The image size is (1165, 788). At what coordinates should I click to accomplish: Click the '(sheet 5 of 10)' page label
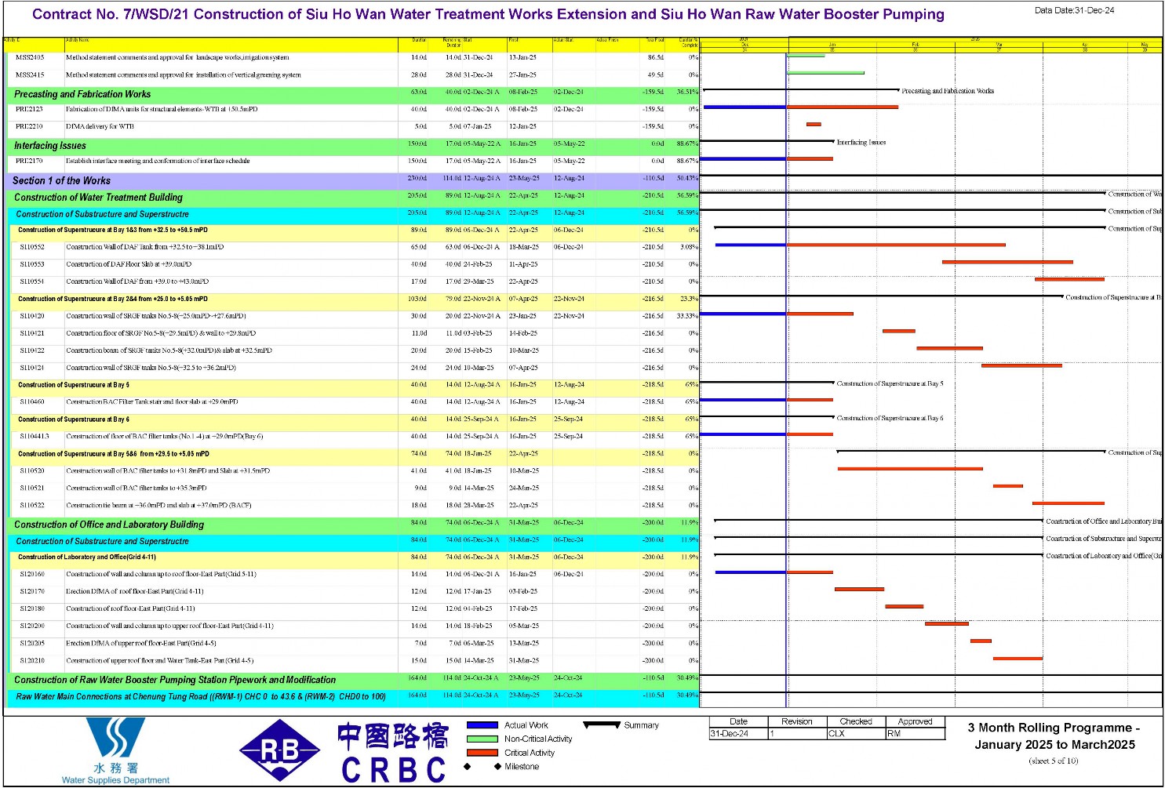(x=1054, y=761)
